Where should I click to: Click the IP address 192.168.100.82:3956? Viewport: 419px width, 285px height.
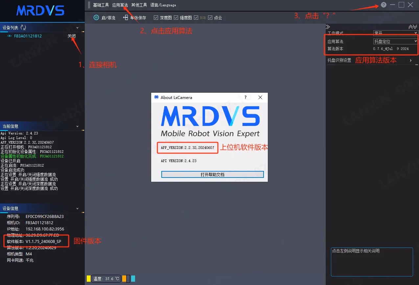click(45, 229)
